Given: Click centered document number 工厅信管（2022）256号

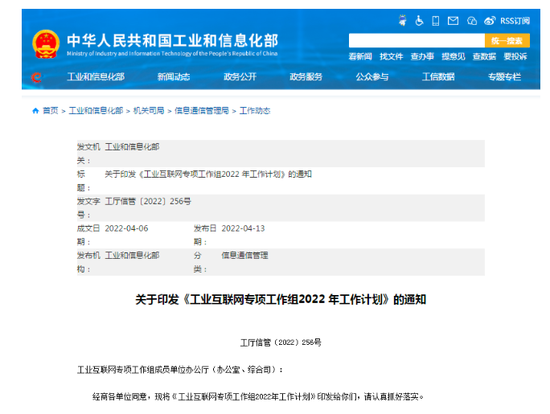Looking at the screenshot, I should pos(281,342).
